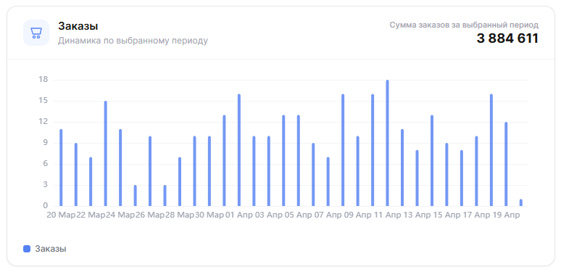Click the 09 Апр axis label
The width and height of the screenshot is (561, 272).
click(358, 215)
